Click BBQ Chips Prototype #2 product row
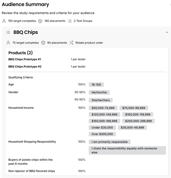Screen dimensions: 171x178 (x=25, y=67)
